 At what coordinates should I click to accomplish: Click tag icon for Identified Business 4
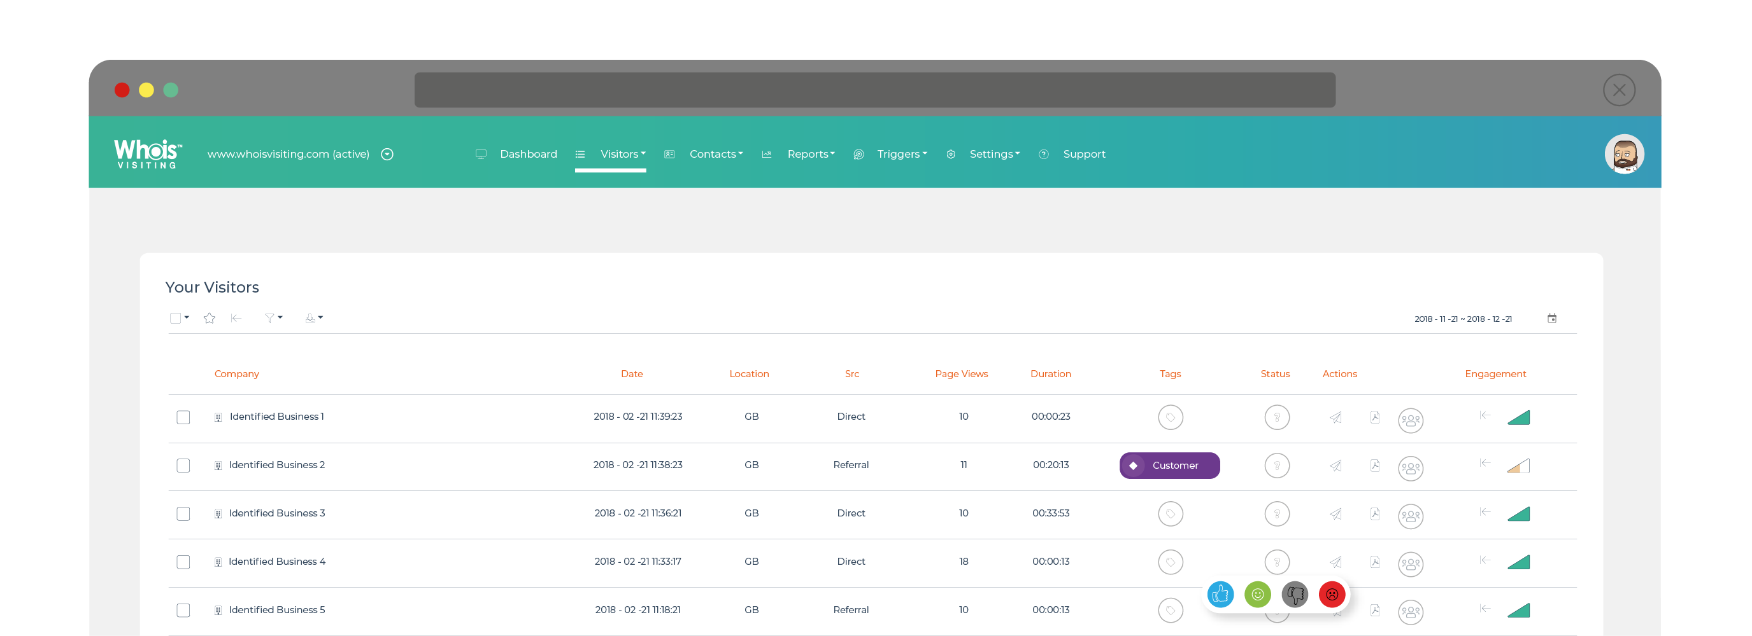tap(1170, 562)
